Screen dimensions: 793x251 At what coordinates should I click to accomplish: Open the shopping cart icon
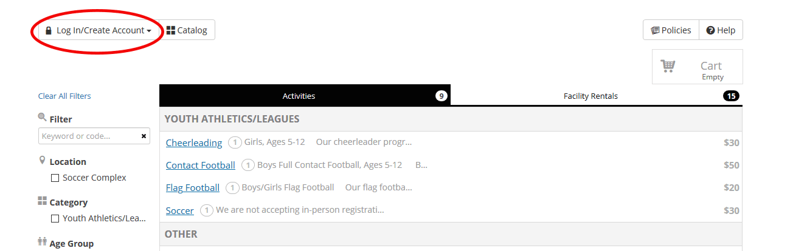(668, 66)
